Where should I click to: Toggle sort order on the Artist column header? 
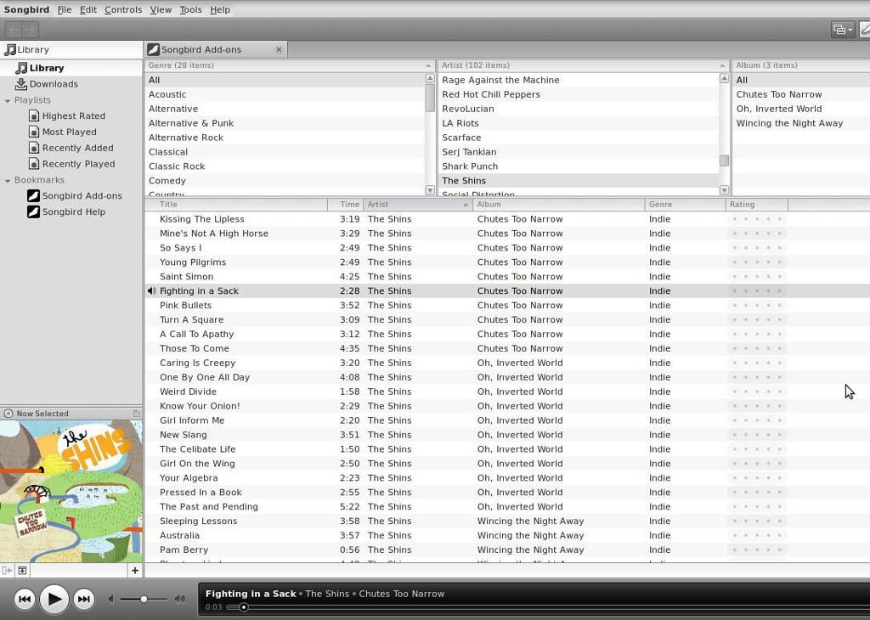[x=418, y=204]
